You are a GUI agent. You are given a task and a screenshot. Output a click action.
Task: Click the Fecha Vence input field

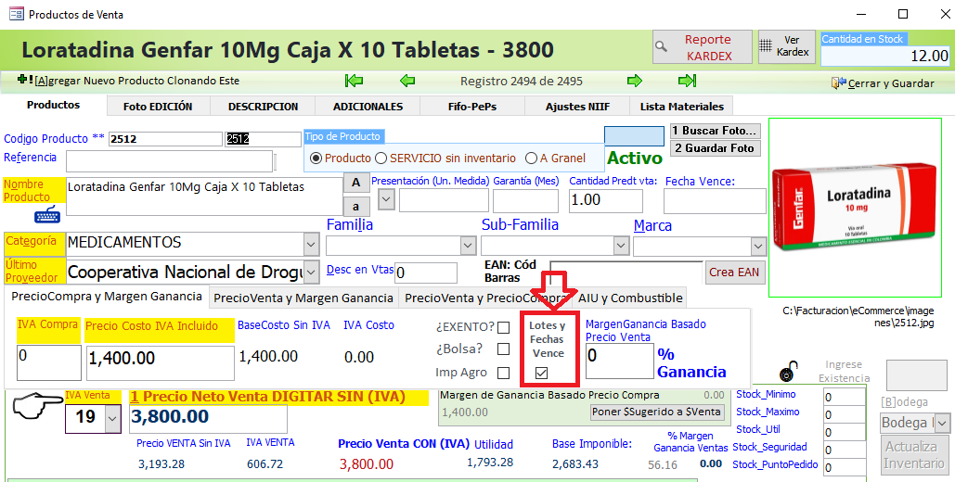point(715,201)
